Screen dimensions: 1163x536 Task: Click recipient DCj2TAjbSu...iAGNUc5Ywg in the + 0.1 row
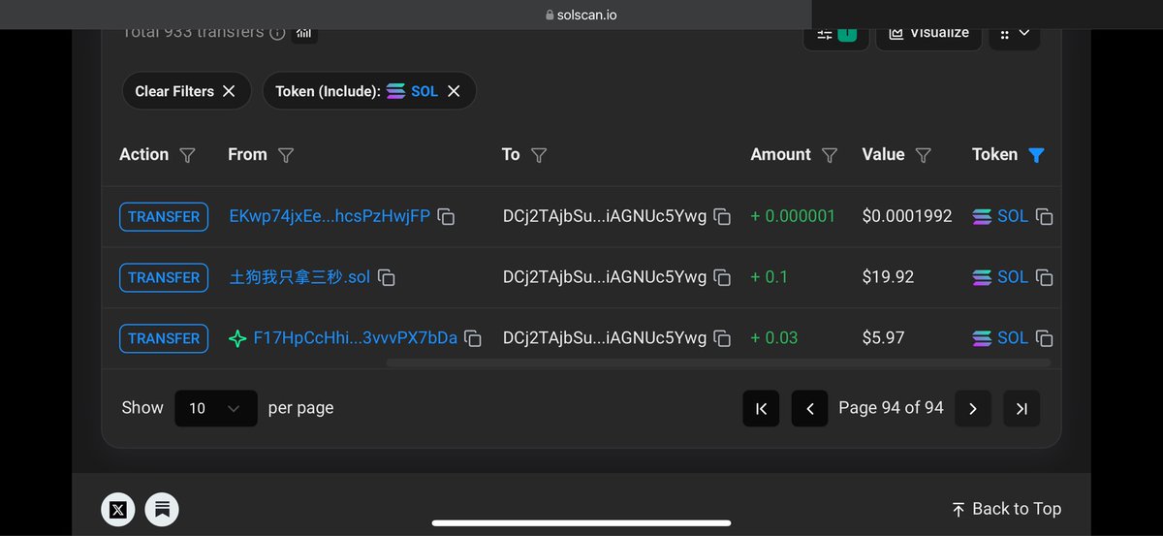coord(605,277)
